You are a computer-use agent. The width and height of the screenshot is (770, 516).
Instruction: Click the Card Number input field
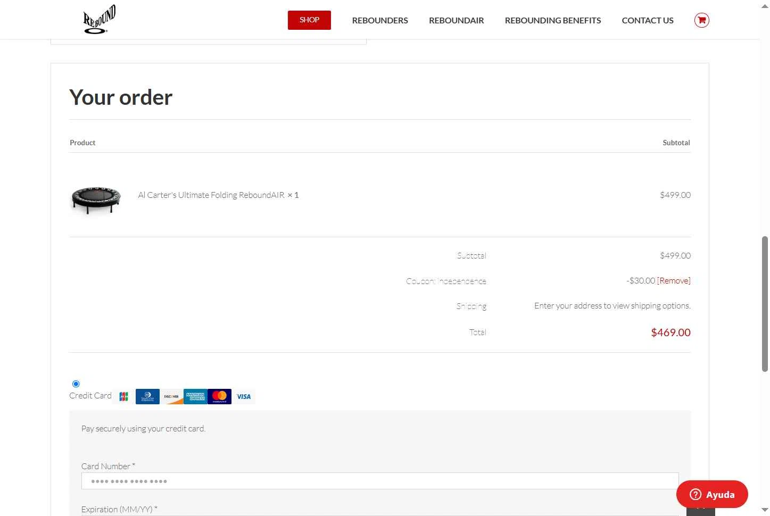tap(380, 481)
